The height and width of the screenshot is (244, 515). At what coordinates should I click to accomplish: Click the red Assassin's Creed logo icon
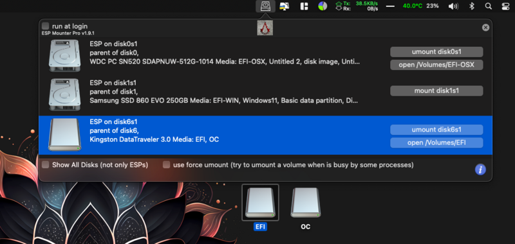click(x=265, y=28)
